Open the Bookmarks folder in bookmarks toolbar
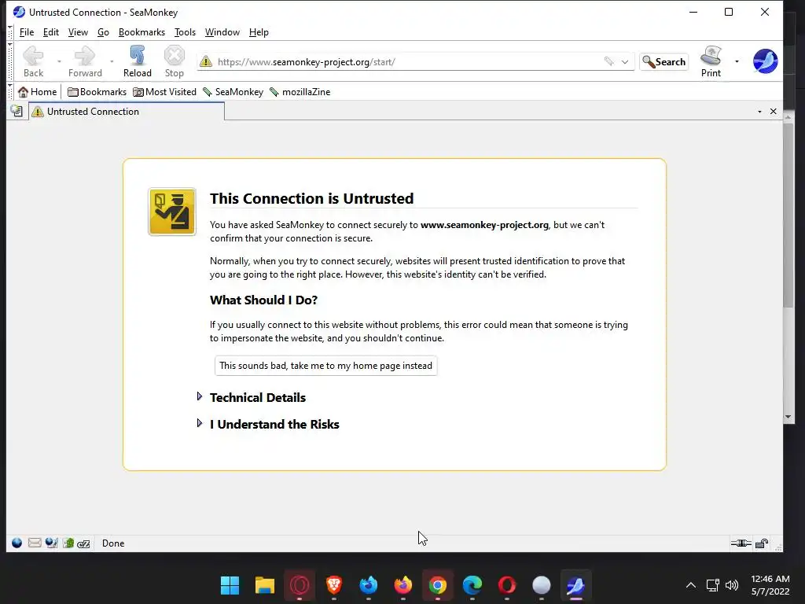805x604 pixels. (x=97, y=92)
